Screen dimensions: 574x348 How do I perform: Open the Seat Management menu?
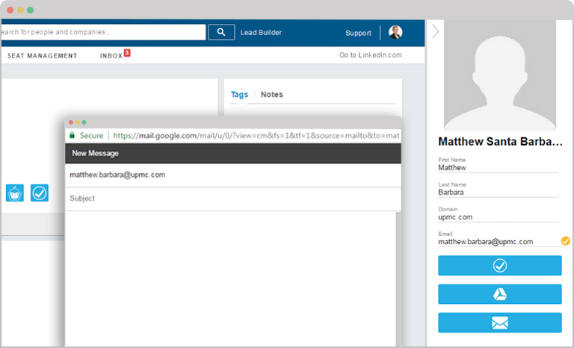[x=42, y=55]
